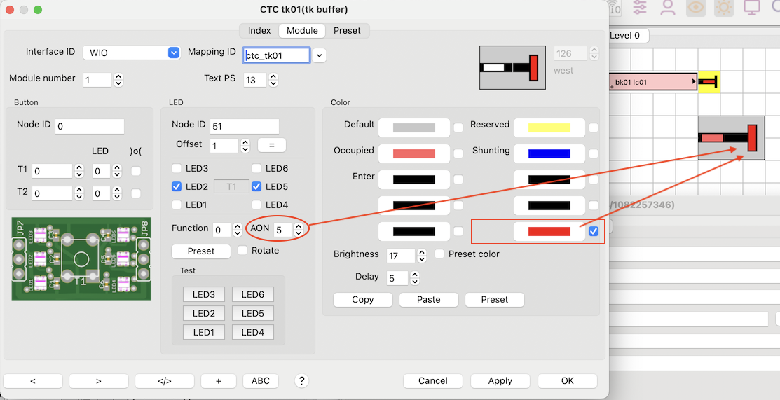
Task: Open the Interface ID dropdown
Action: pyautogui.click(x=174, y=53)
